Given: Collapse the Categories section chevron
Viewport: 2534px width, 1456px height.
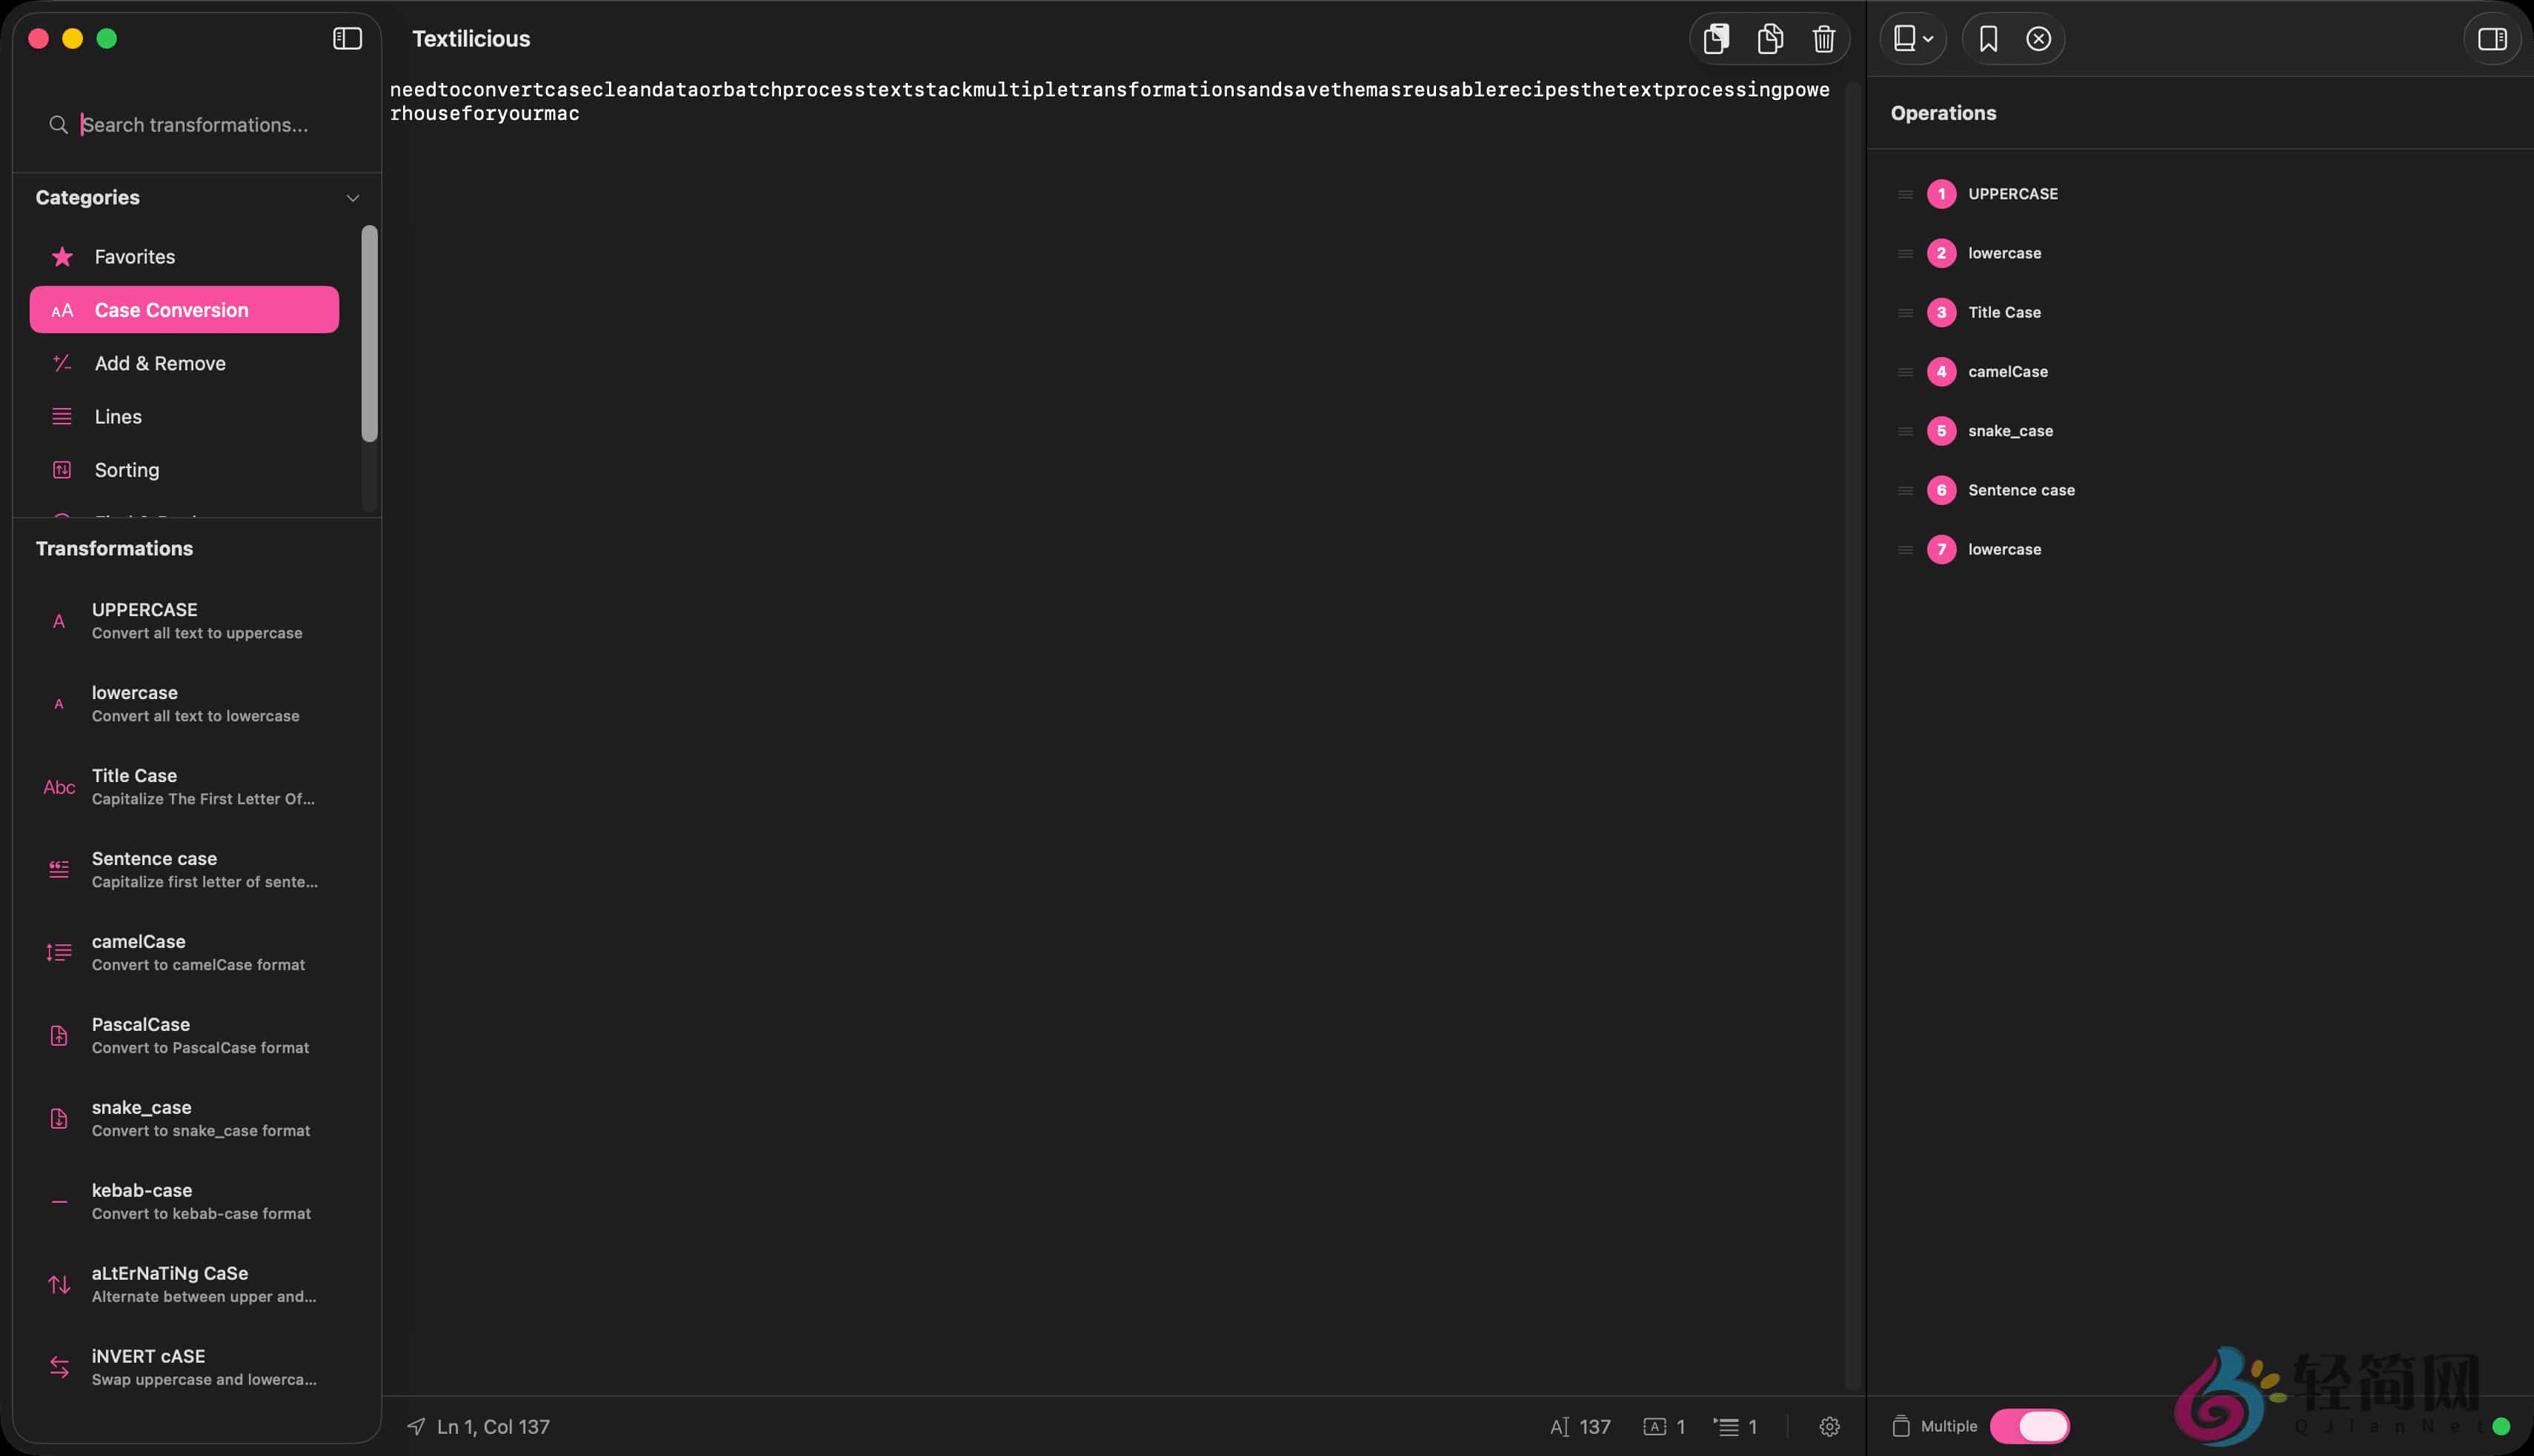Looking at the screenshot, I should pos(352,198).
